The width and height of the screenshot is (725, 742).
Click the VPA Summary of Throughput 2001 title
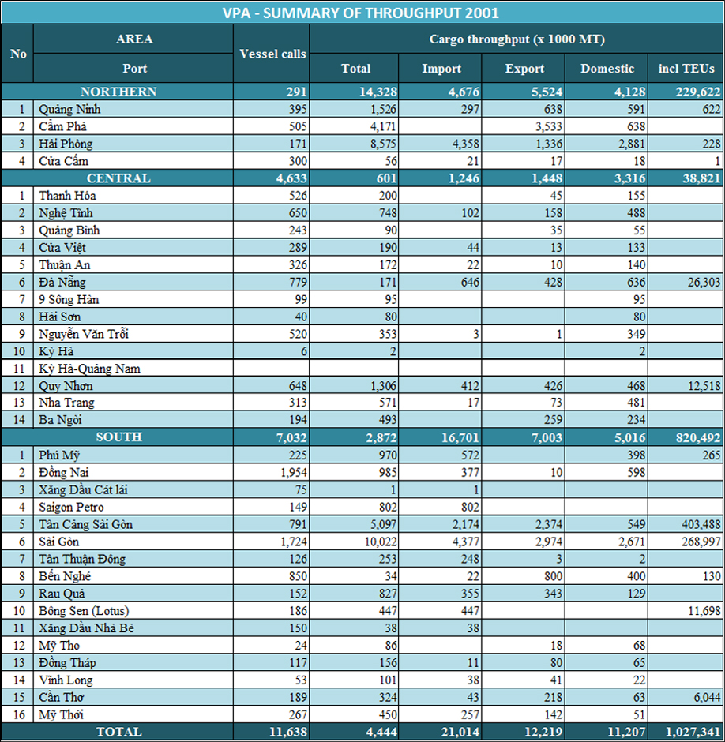[362, 13]
